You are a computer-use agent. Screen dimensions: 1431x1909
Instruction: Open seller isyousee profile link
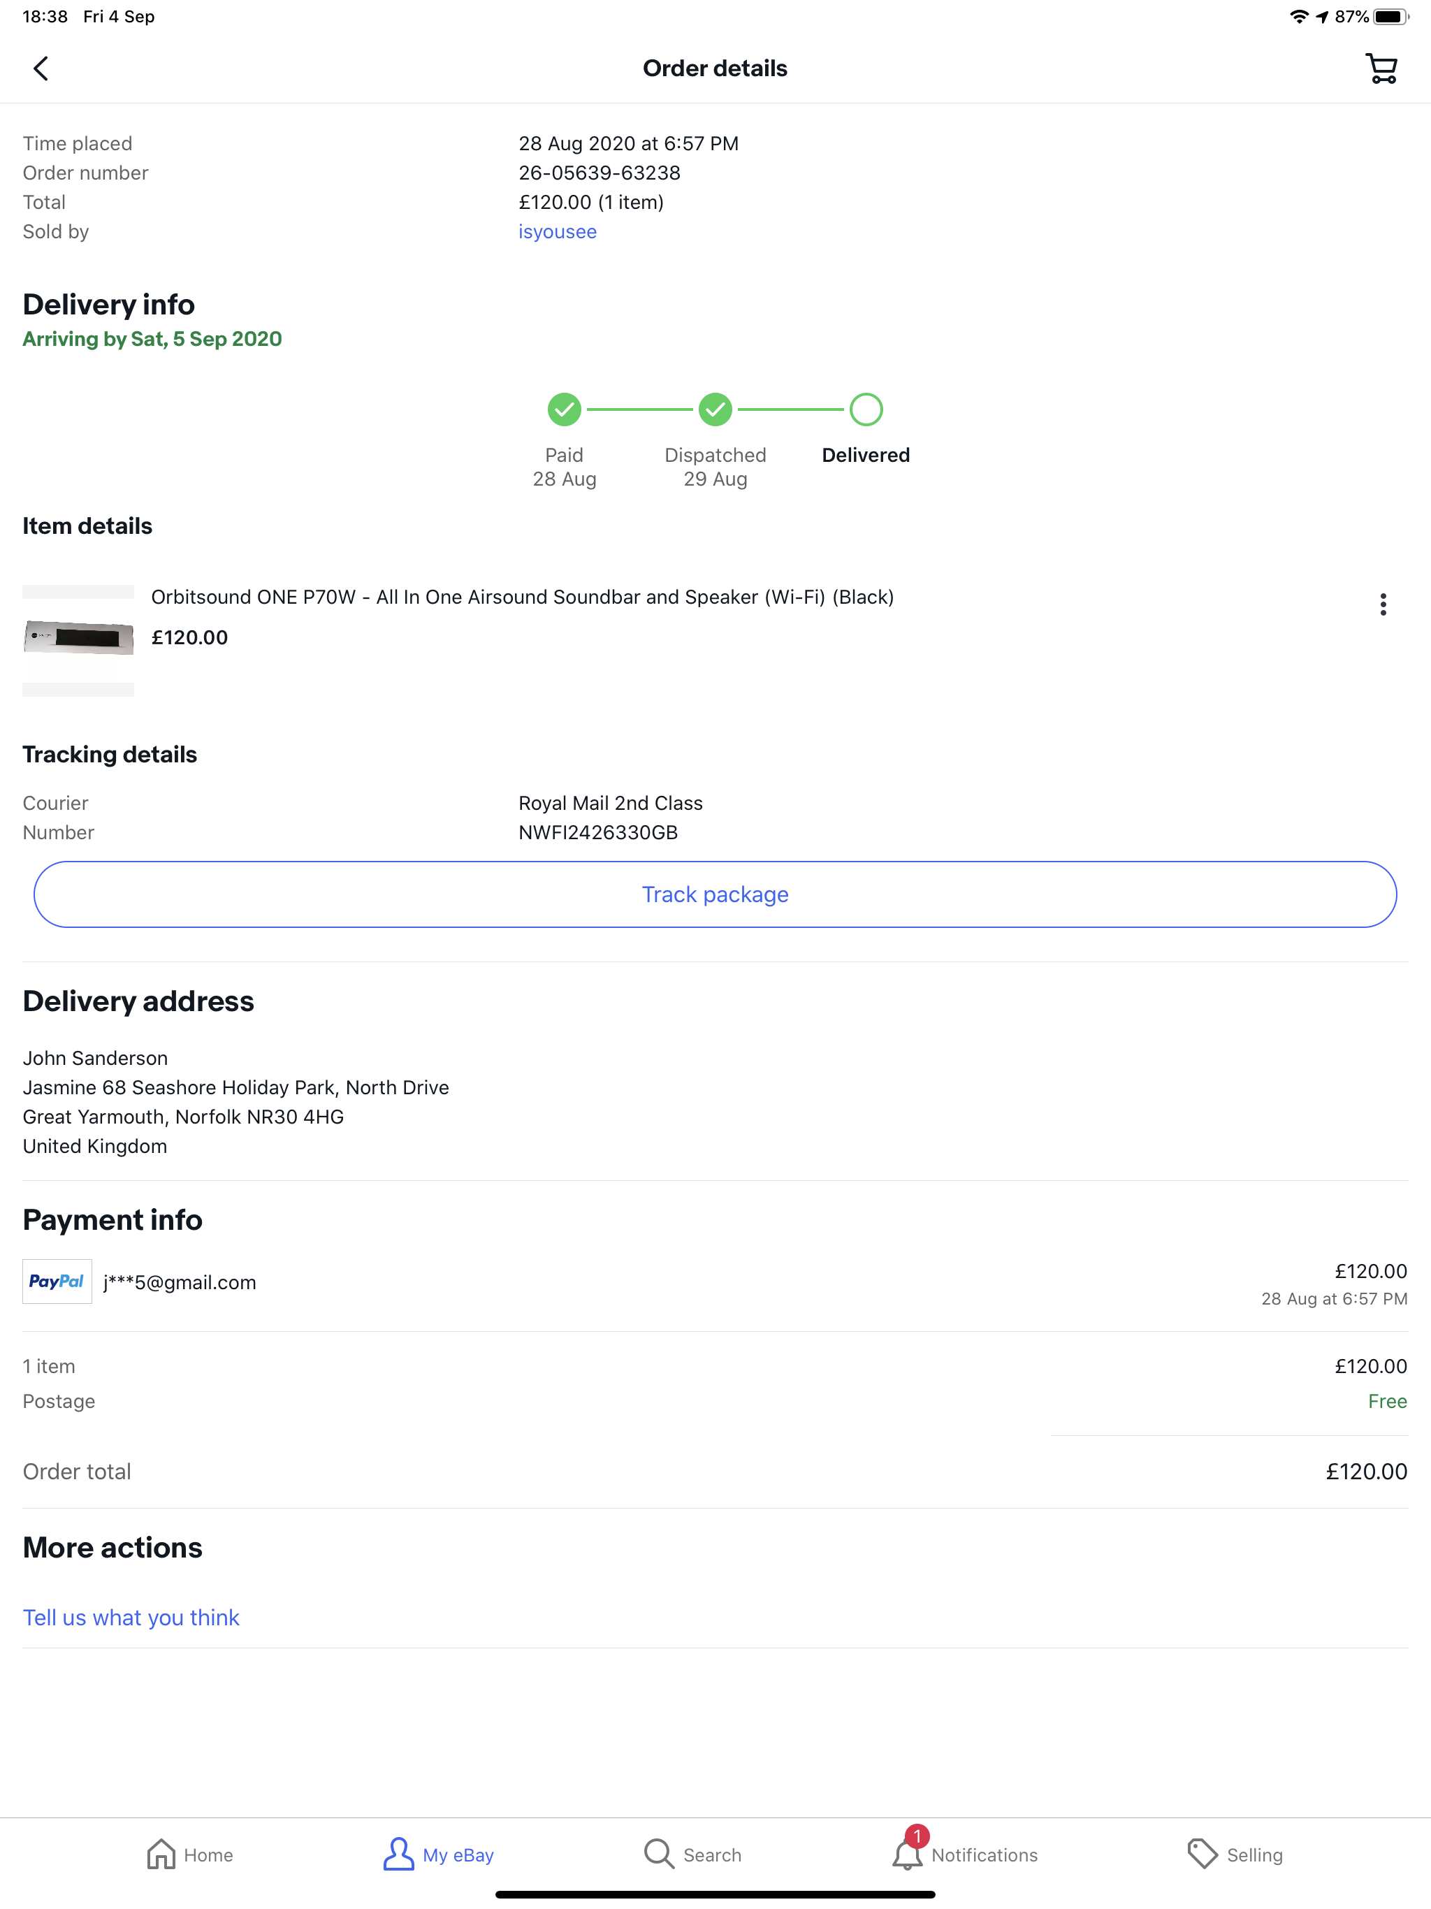coord(558,231)
